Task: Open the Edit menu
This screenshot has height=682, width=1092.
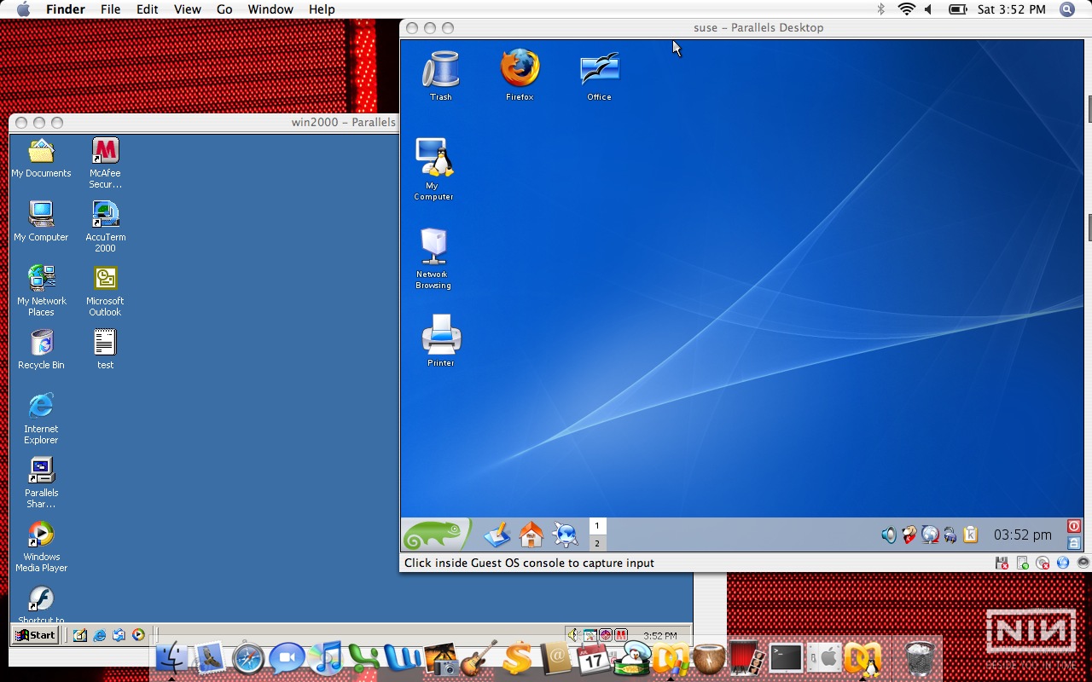Action: pos(148,9)
